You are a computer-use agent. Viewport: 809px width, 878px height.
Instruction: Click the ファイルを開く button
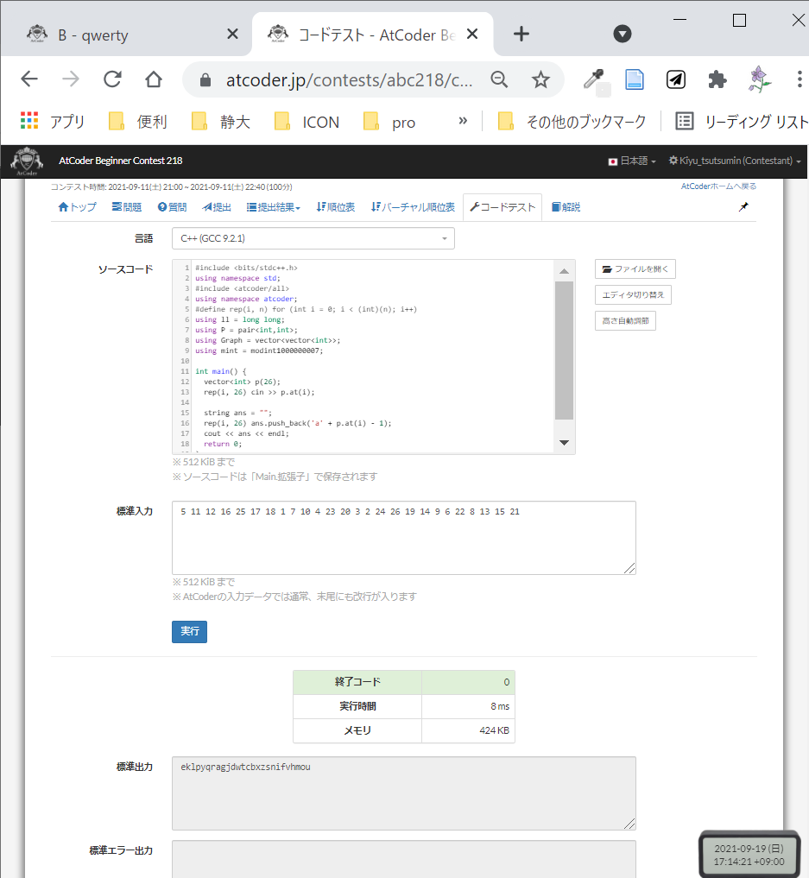pos(635,268)
